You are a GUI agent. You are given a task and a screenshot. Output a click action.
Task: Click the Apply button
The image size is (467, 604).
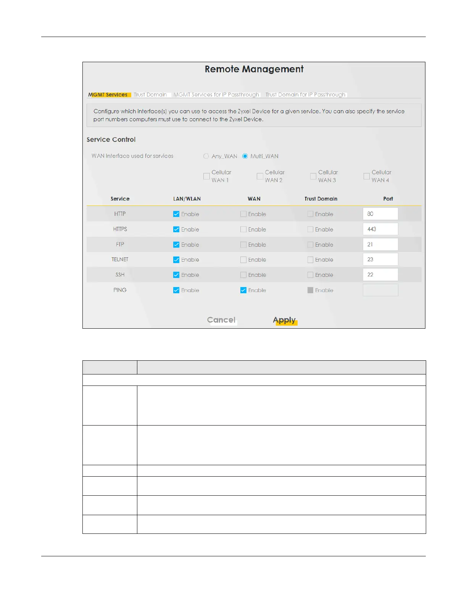(x=285, y=320)
